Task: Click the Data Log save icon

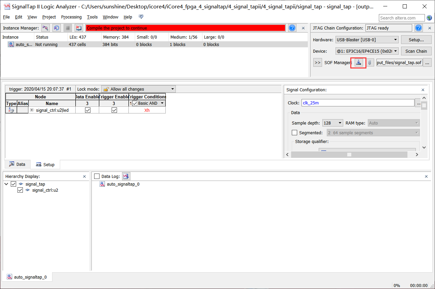Action: click(x=126, y=176)
